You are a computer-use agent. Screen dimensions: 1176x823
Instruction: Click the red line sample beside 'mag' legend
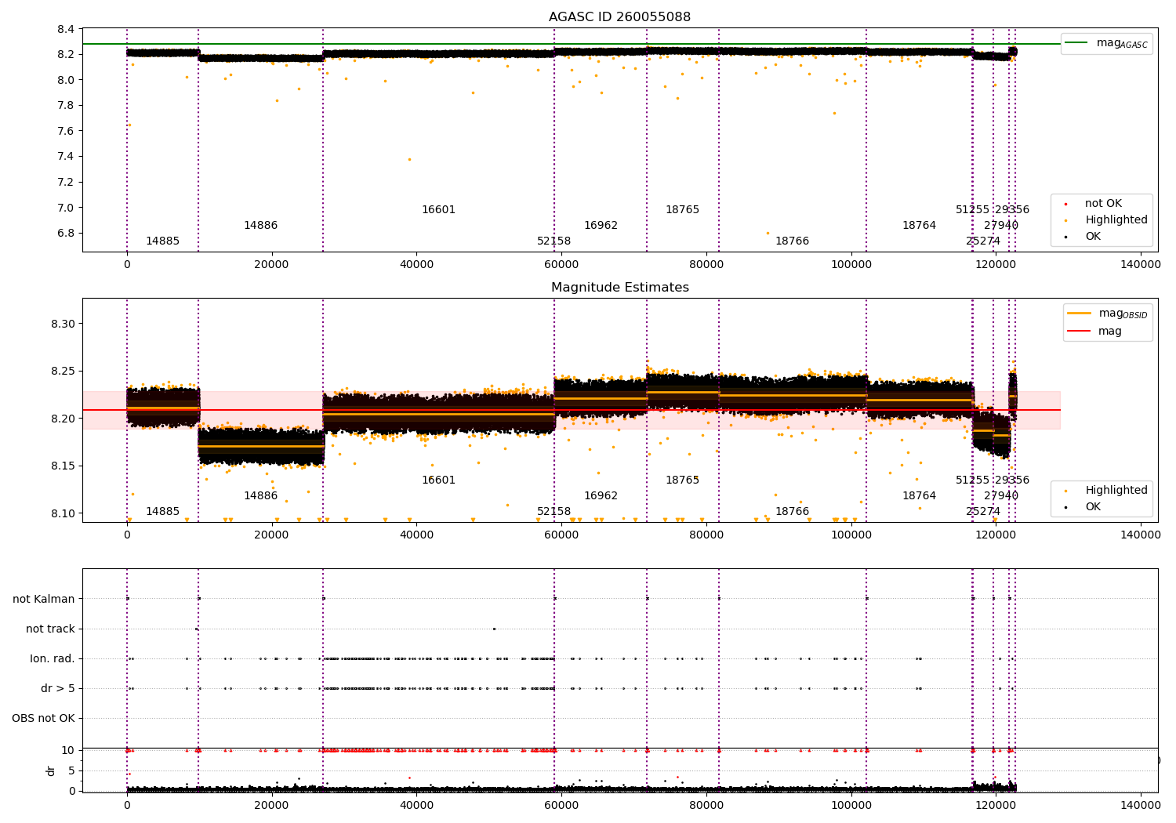(x=1080, y=332)
